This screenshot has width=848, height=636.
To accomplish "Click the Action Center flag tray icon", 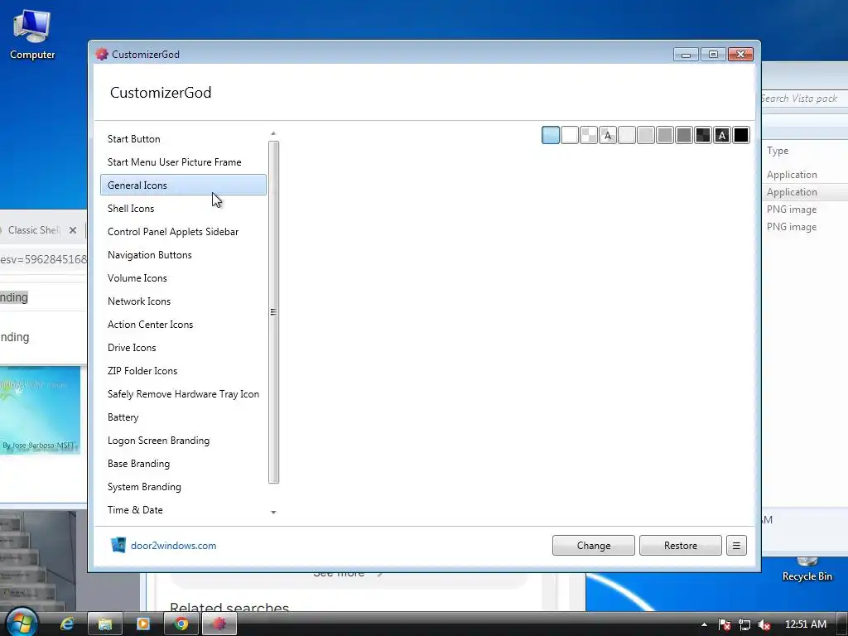I will coord(725,624).
